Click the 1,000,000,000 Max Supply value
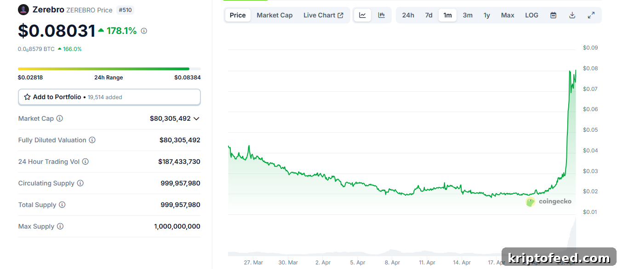 (x=177, y=226)
